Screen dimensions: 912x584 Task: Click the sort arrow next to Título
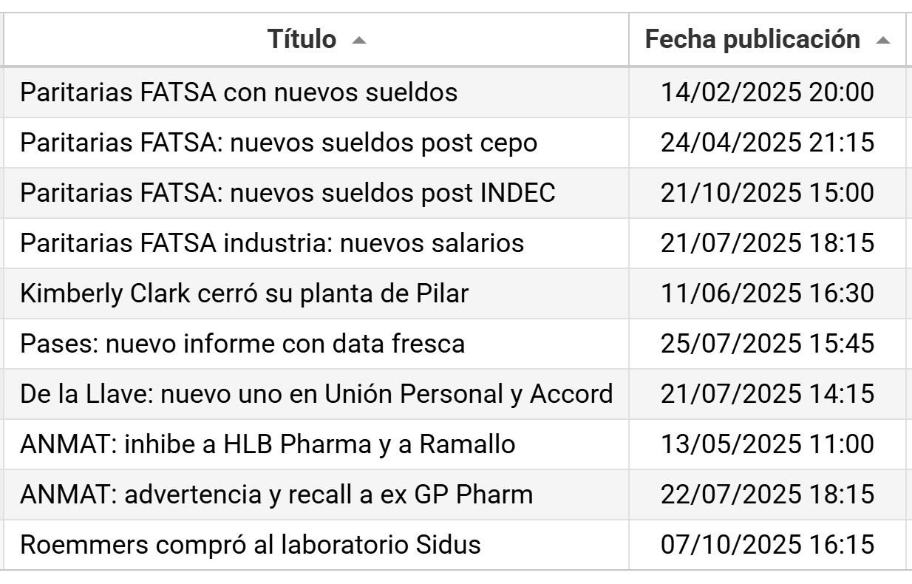click(358, 41)
